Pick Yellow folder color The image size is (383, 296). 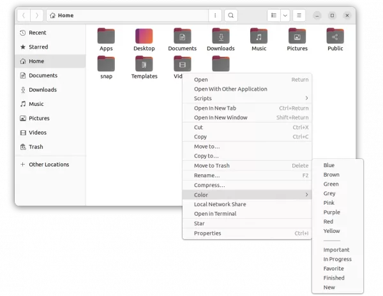point(338,231)
